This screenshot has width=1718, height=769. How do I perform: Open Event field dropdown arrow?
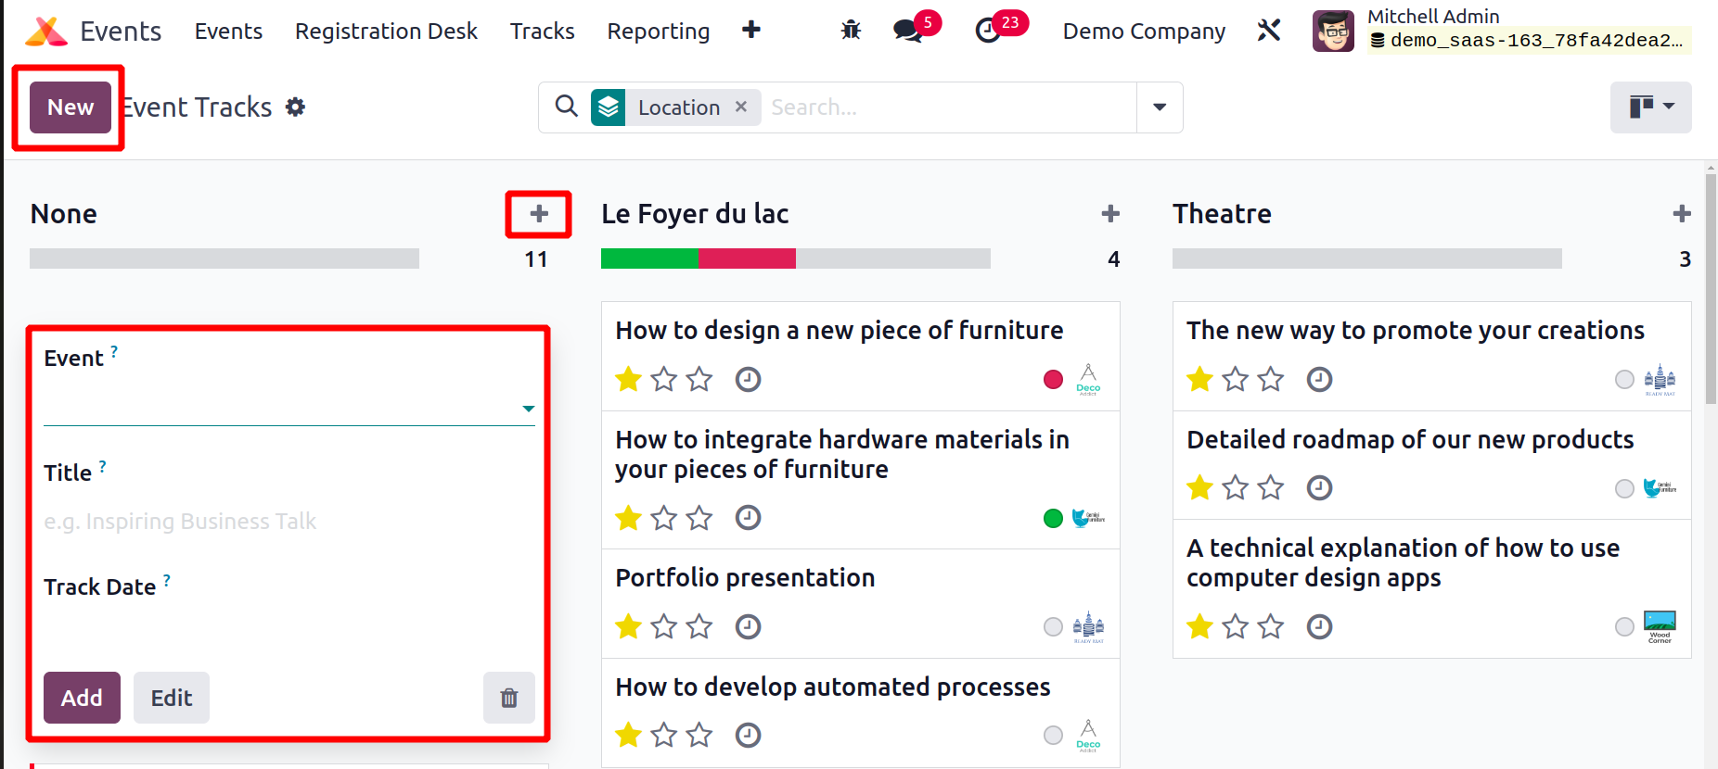528,409
